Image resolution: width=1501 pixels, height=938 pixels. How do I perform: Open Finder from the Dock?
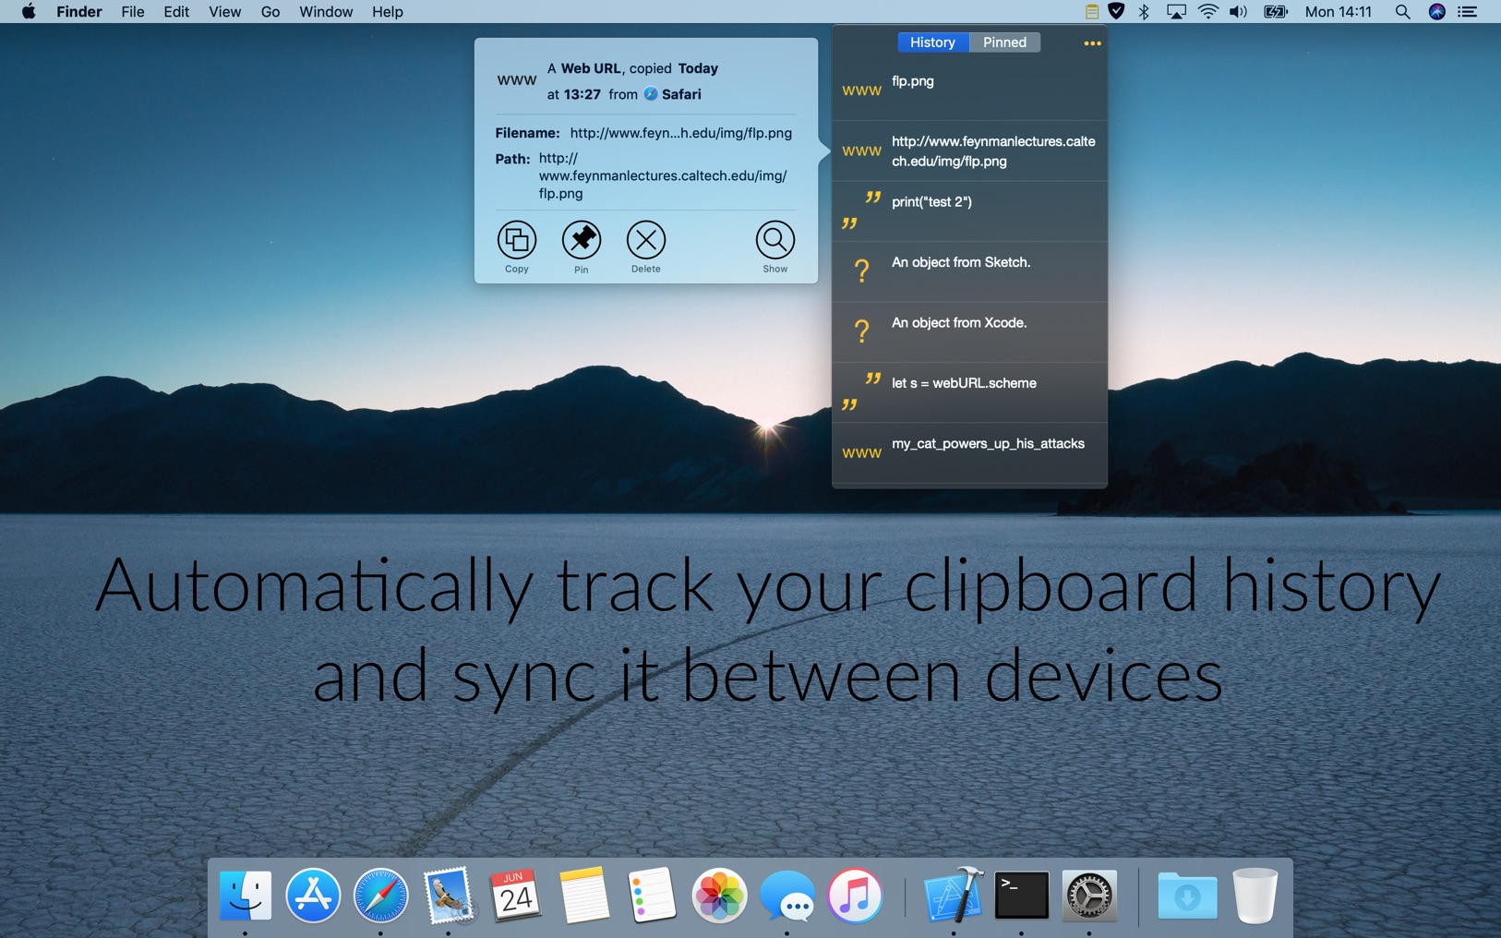pos(246,896)
